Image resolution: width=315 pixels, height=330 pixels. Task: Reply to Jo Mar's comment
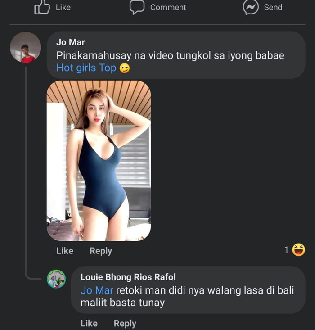coord(101,251)
